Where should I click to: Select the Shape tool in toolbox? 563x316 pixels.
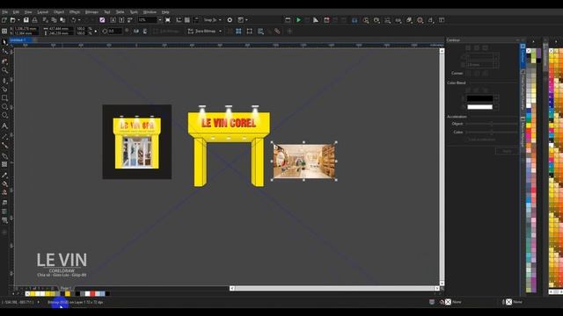tap(4, 52)
